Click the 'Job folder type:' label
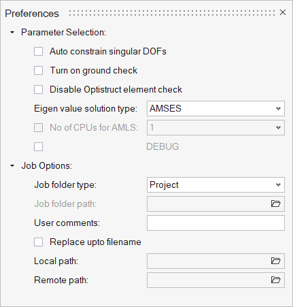The image size is (293, 307). click(65, 185)
